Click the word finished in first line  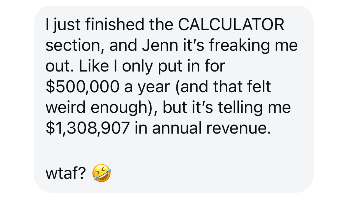pos(114,25)
